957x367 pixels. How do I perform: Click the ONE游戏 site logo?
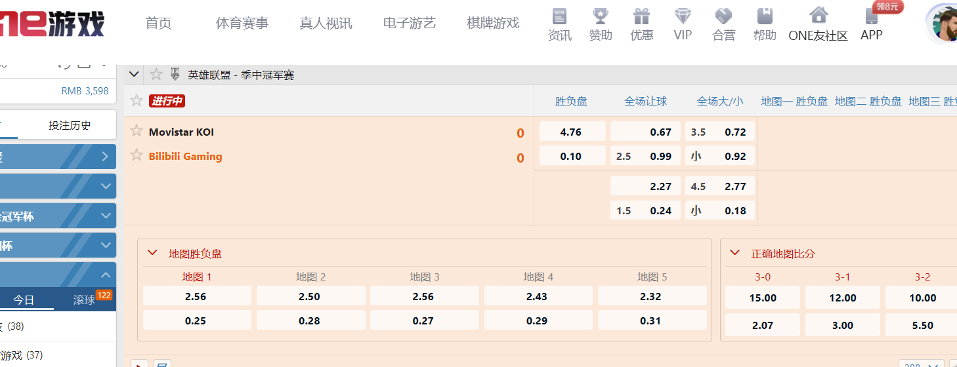[x=52, y=23]
